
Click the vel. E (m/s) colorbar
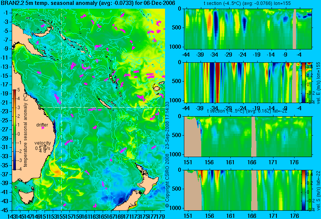click(303, 82)
